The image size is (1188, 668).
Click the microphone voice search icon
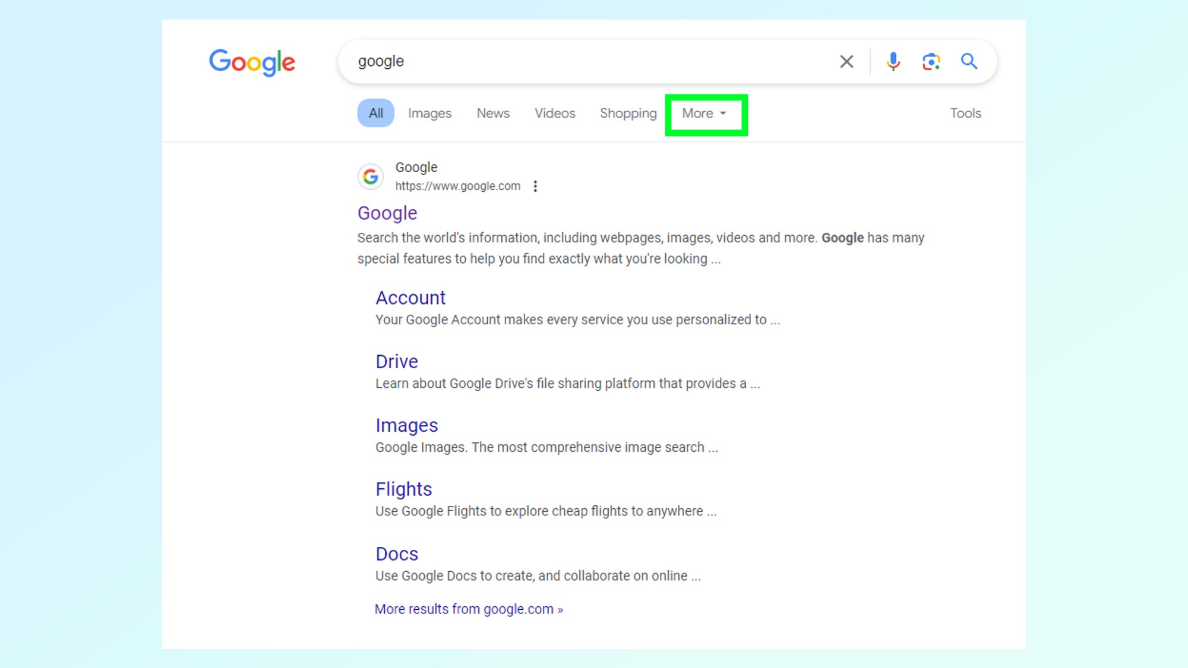892,61
